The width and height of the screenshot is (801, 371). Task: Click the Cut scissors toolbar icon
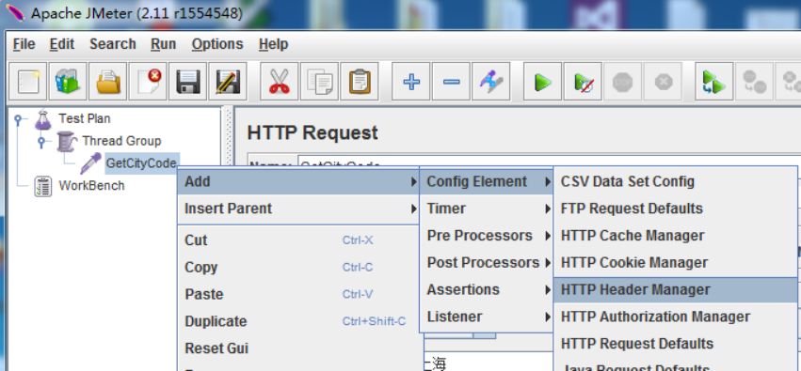pyautogui.click(x=279, y=82)
